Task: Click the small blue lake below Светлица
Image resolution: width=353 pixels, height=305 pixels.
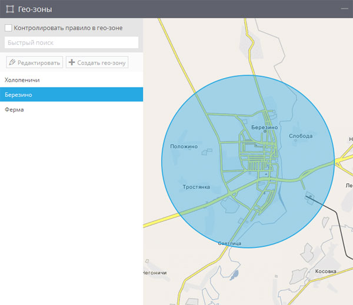Action: tap(235, 274)
